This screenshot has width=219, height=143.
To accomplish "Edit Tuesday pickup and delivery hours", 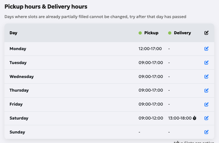I will pos(206,63).
